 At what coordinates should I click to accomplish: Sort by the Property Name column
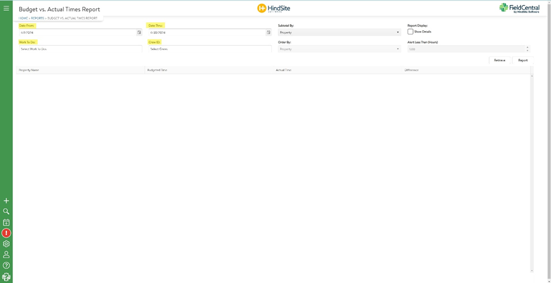[x=80, y=70]
